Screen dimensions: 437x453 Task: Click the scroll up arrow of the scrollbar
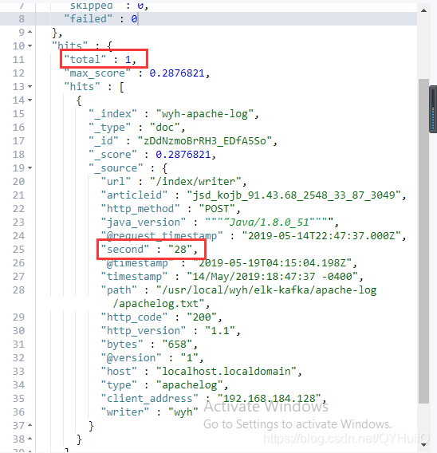423,10
